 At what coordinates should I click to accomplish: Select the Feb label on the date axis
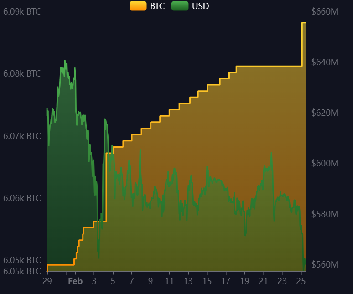click(x=75, y=281)
